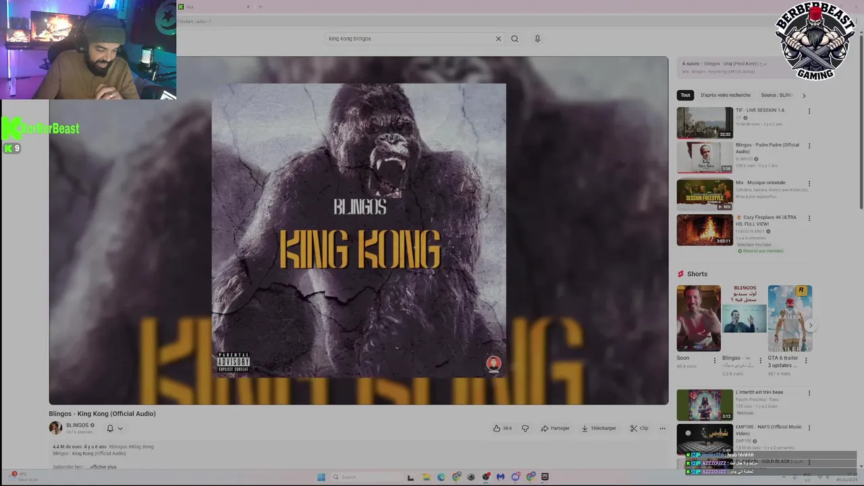Open options for Mix Musique orientale
The image size is (864, 486).
point(809,184)
